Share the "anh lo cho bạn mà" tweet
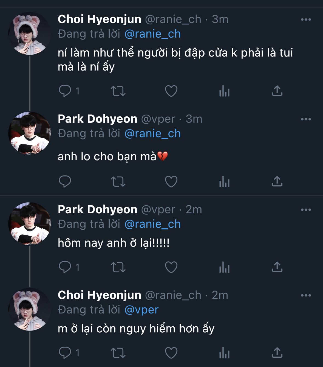This screenshot has width=323, height=367. 277,181
